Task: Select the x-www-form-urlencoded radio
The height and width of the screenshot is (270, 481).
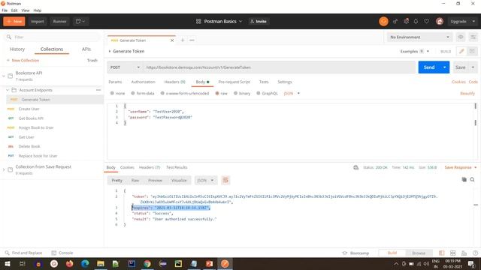Action: (162, 93)
